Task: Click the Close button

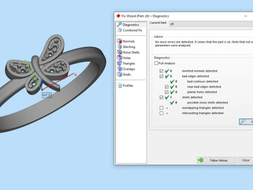Action: (246, 160)
